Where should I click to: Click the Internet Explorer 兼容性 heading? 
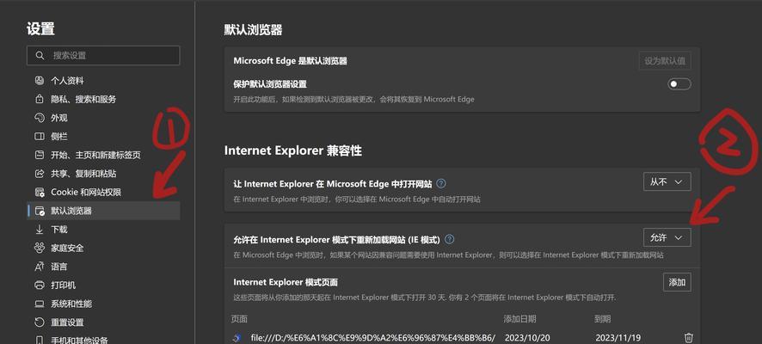pyautogui.click(x=293, y=150)
